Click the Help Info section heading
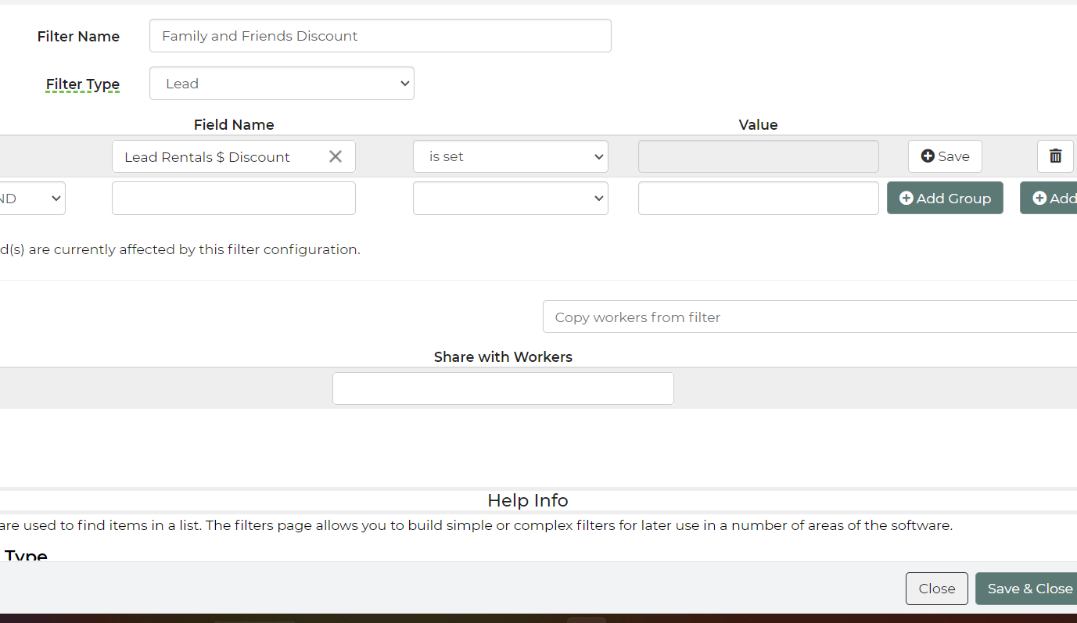 coord(528,500)
